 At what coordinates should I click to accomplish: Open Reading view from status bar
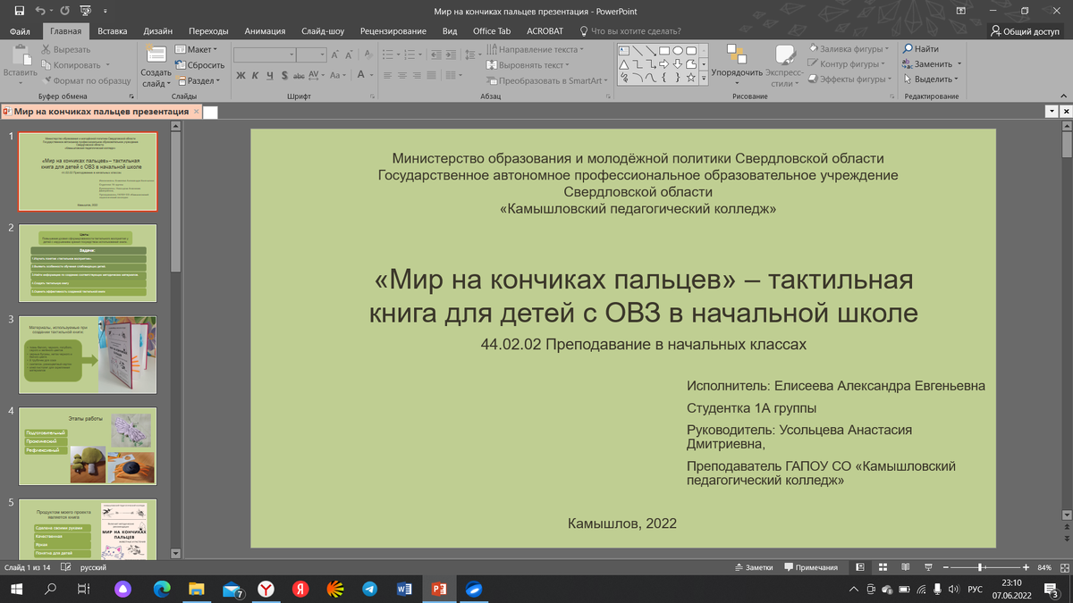[905, 567]
